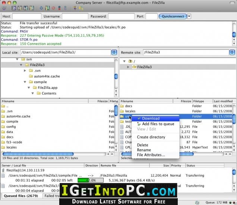Toggle the message log display
Image resolution: width=237 pixels, height=205 pixels.
[x=14, y=8]
